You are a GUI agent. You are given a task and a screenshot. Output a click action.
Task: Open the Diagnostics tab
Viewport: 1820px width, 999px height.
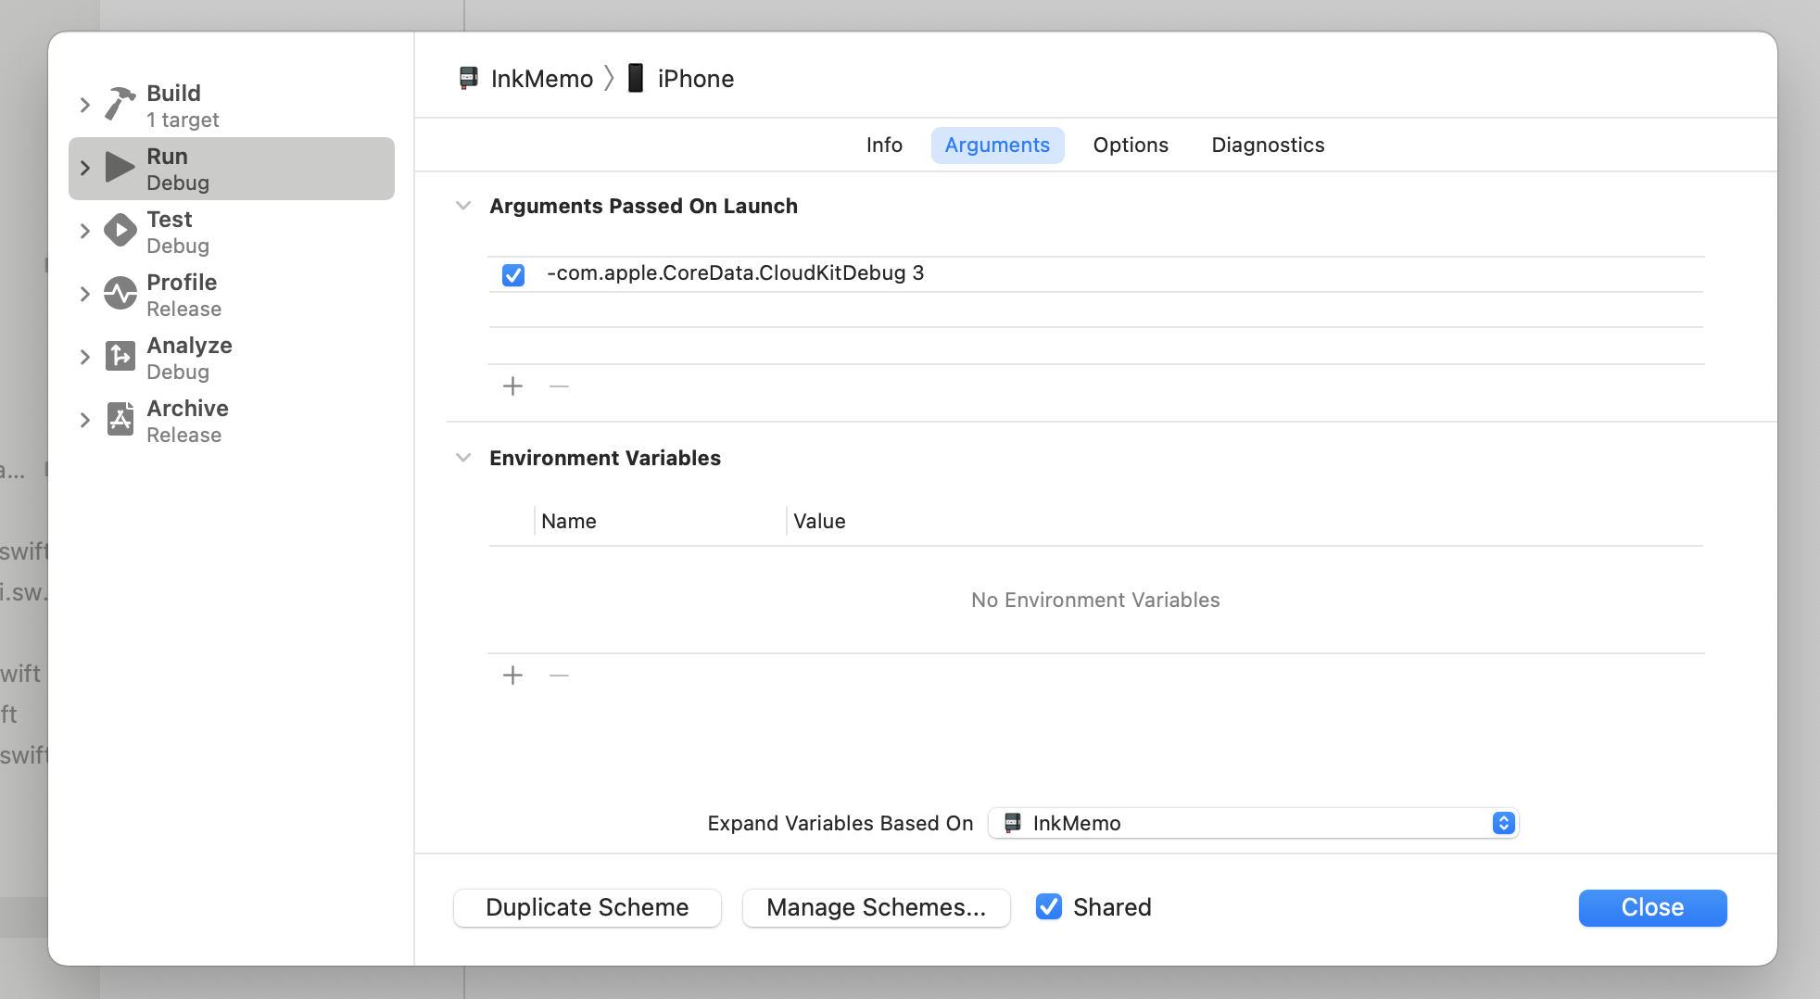(1268, 145)
